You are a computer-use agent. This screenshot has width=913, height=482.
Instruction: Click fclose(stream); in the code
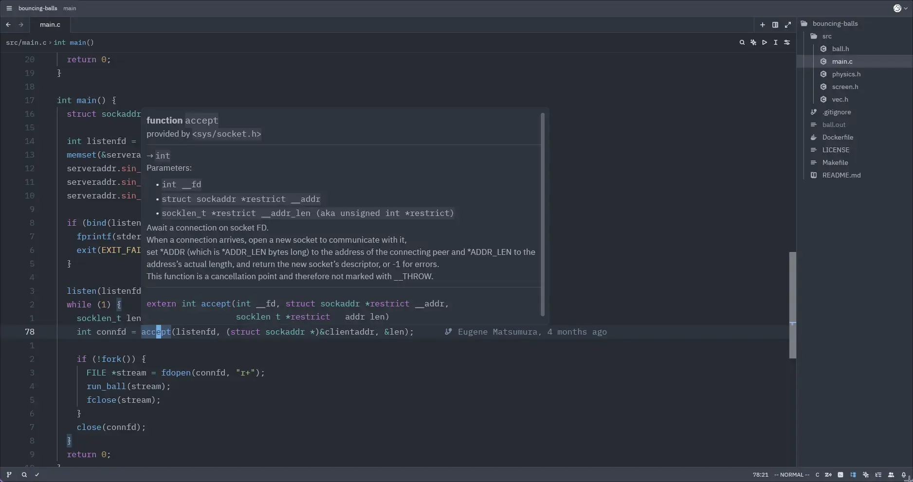[x=123, y=400]
